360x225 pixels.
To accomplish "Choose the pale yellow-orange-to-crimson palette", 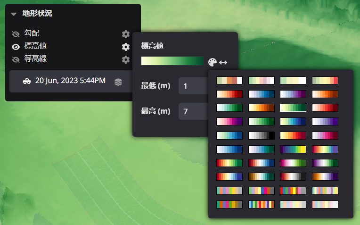I will tap(293, 135).
